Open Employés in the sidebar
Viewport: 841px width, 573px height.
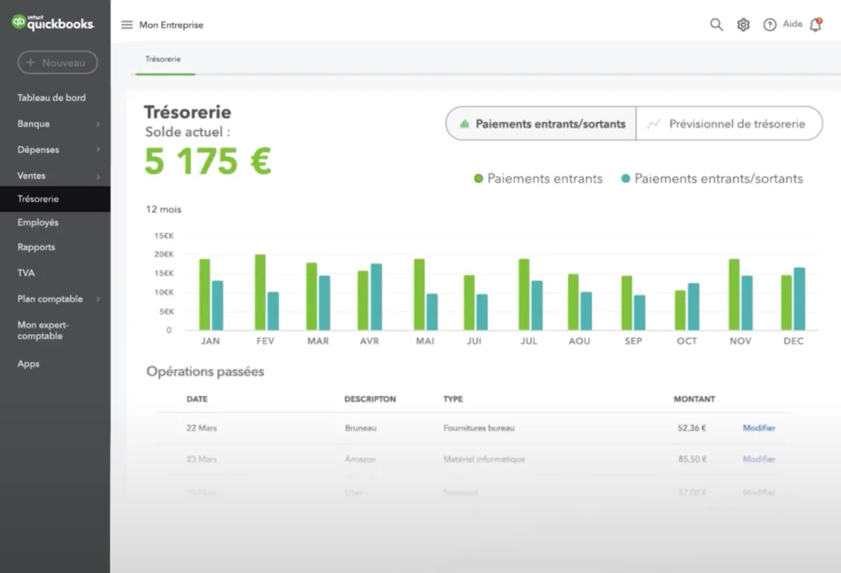tap(38, 222)
